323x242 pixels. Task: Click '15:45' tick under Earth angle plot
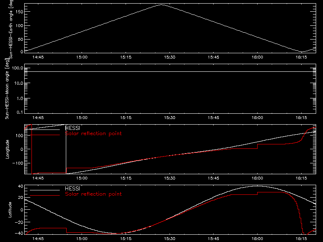pos(214,57)
